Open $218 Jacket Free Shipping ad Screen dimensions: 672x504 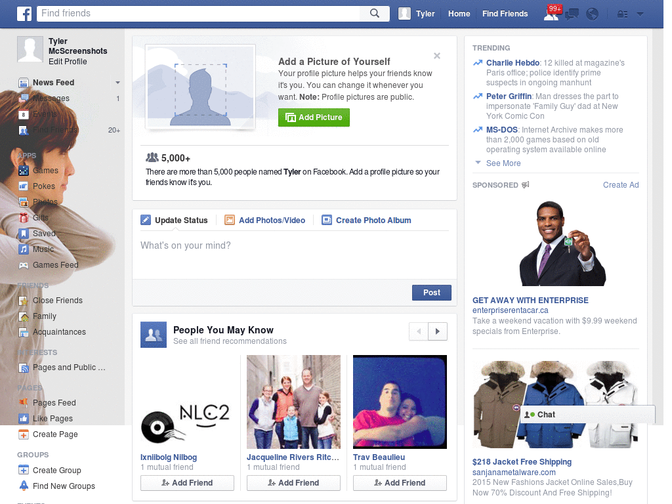[522, 462]
